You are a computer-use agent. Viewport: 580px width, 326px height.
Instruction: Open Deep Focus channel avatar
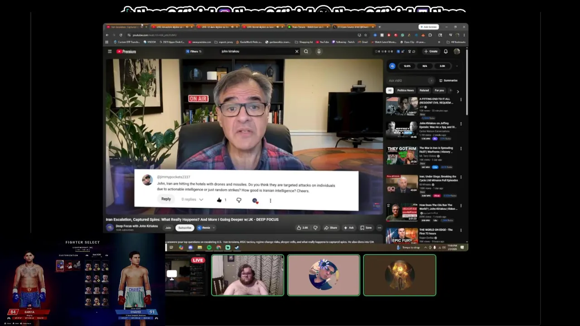[109, 227]
